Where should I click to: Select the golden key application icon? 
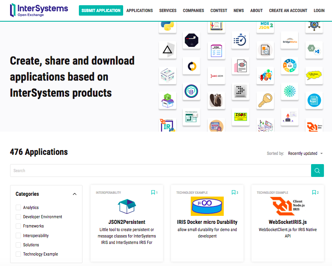[x=265, y=100]
